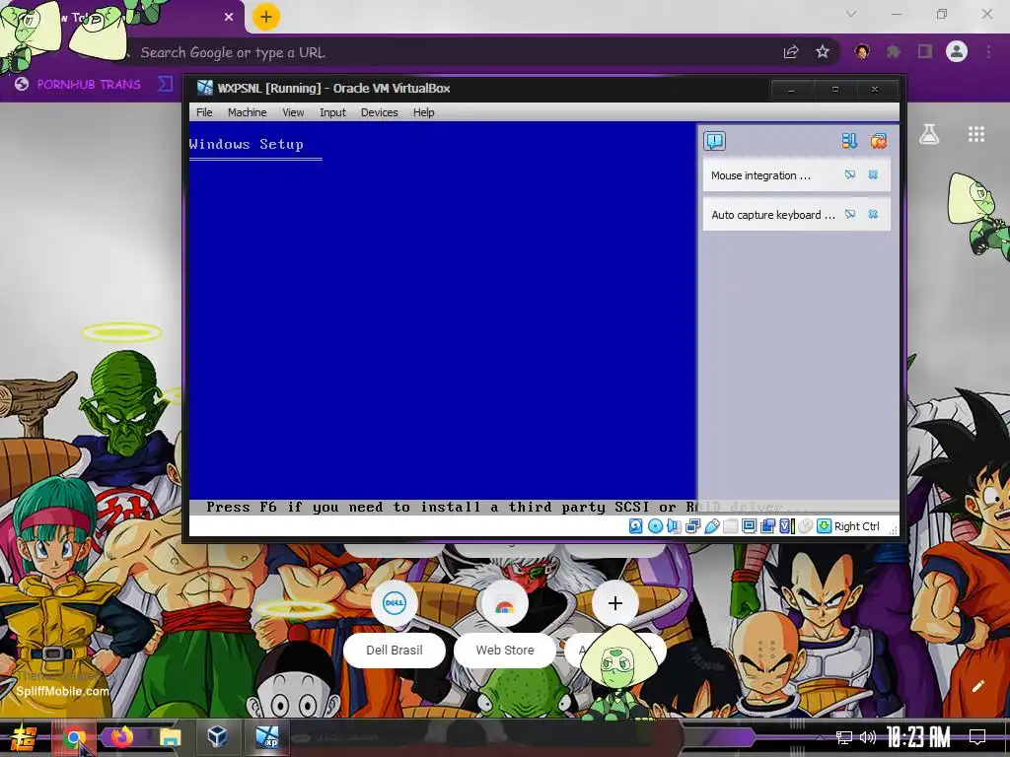Click the Chrome Labs flask icon
The image size is (1010, 757).
tap(929, 134)
